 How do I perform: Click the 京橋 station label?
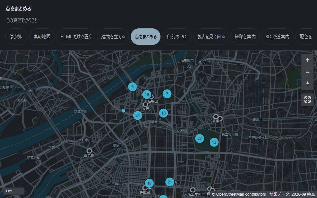[x=216, y=121]
